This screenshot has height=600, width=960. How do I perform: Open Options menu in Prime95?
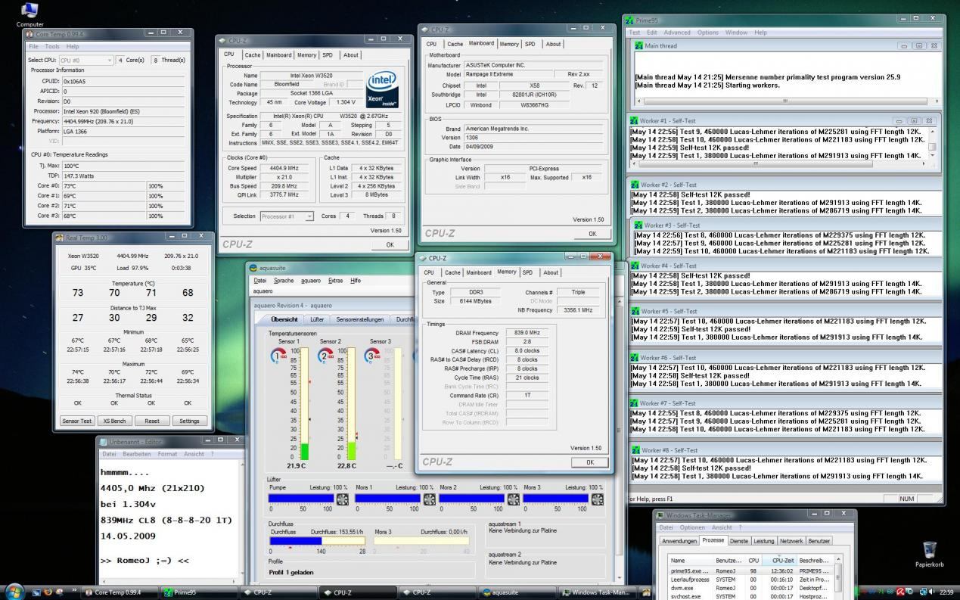tap(708, 33)
